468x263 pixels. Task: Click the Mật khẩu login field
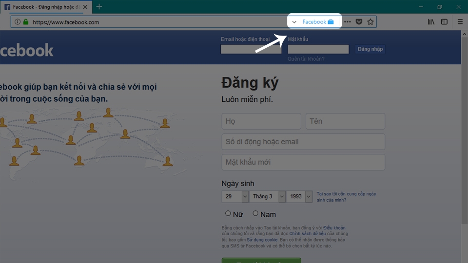[x=318, y=49]
